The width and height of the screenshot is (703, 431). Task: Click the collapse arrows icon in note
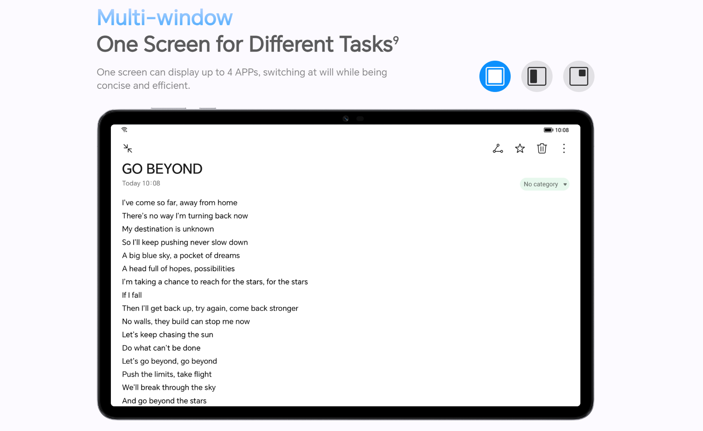click(128, 148)
